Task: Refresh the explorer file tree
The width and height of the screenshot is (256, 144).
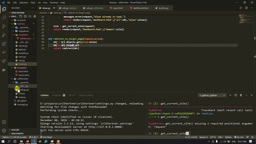Action: point(30,16)
